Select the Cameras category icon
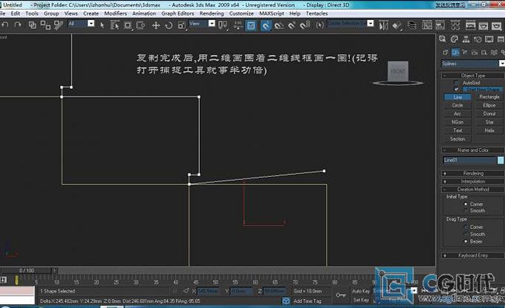505x308 pixels. [475, 52]
